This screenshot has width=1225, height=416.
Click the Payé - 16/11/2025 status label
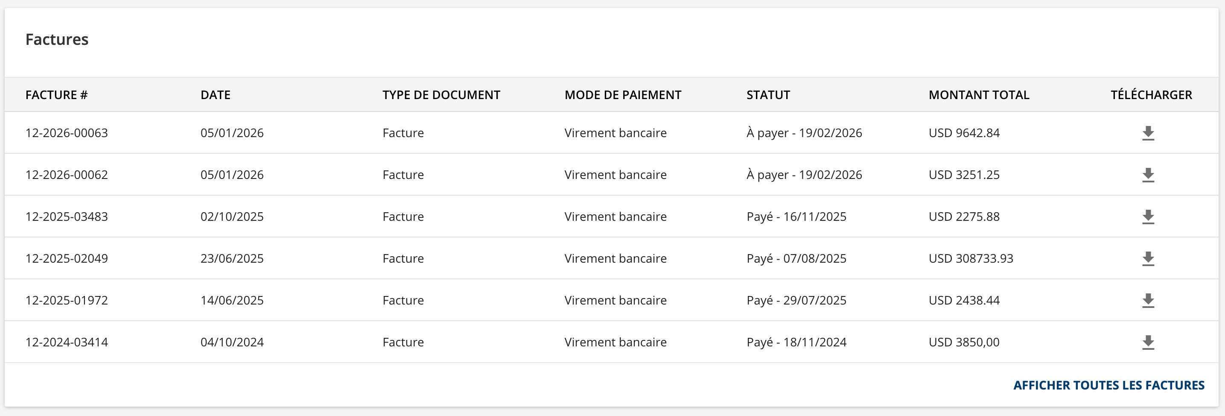[x=796, y=217]
